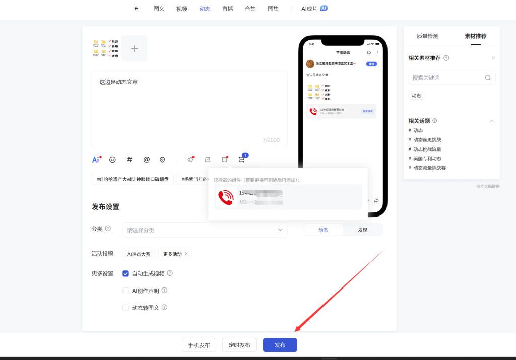Switch to the 质量检测 tab

point(427,36)
